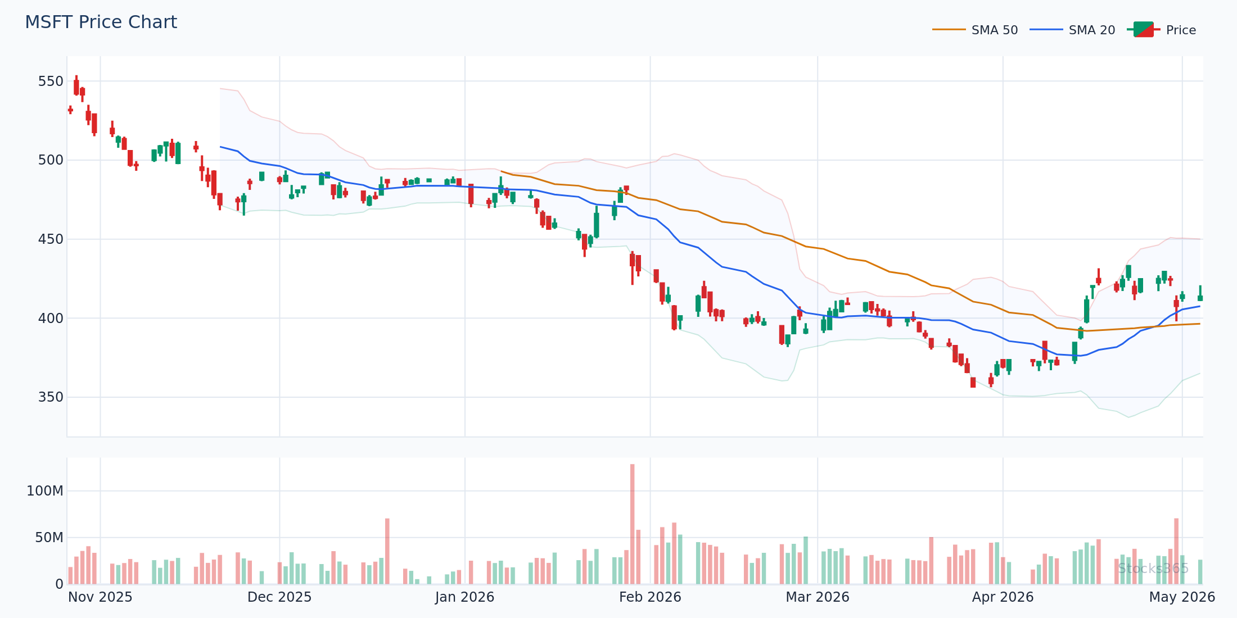Viewport: 1237px width, 618px height.
Task: Click the tallest volume bar above 100M
Action: coord(632,524)
